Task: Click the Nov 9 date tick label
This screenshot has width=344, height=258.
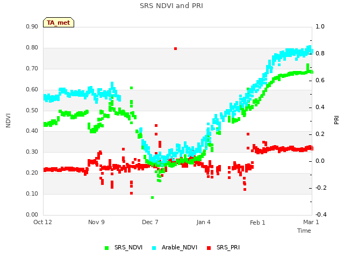Action: pyautogui.click(x=96, y=222)
